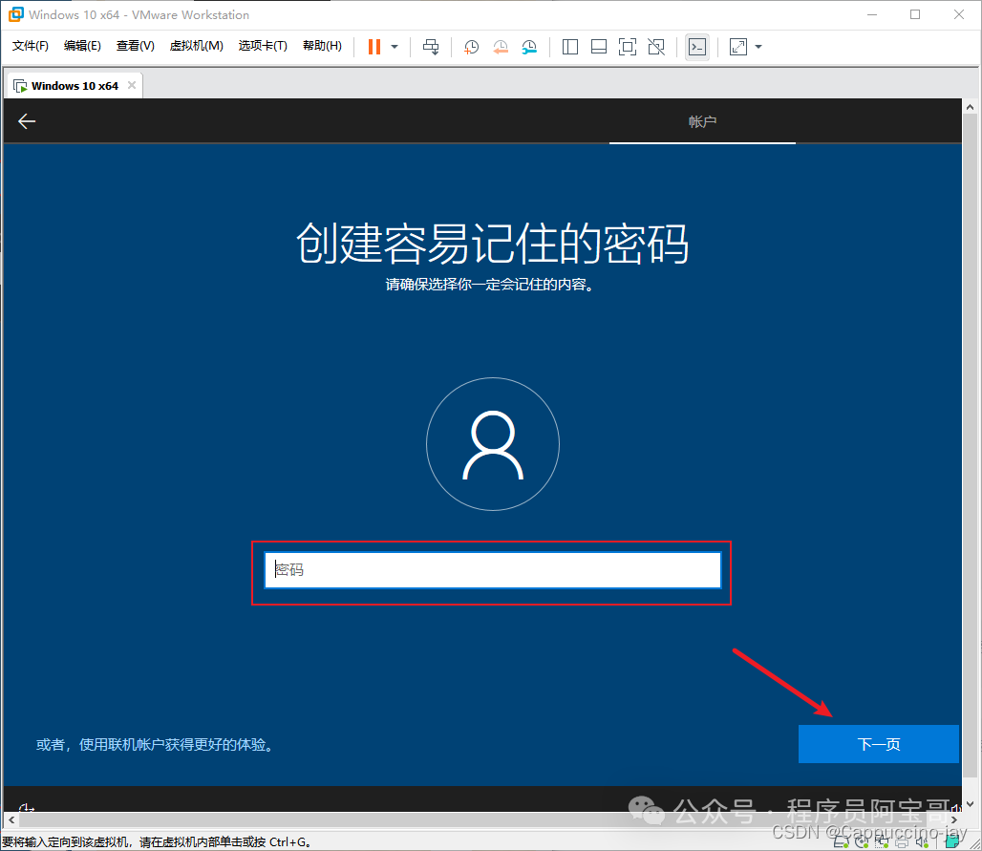982x851 pixels.
Task: Open the 编辑(E) menu
Action: 82,46
